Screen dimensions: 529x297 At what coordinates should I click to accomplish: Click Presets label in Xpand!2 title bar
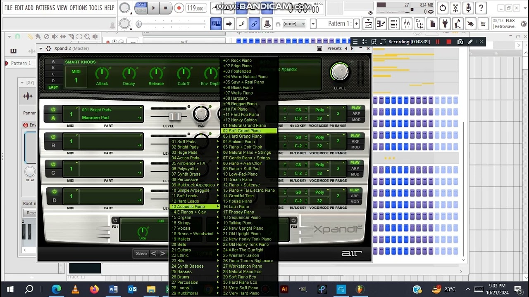(334, 48)
